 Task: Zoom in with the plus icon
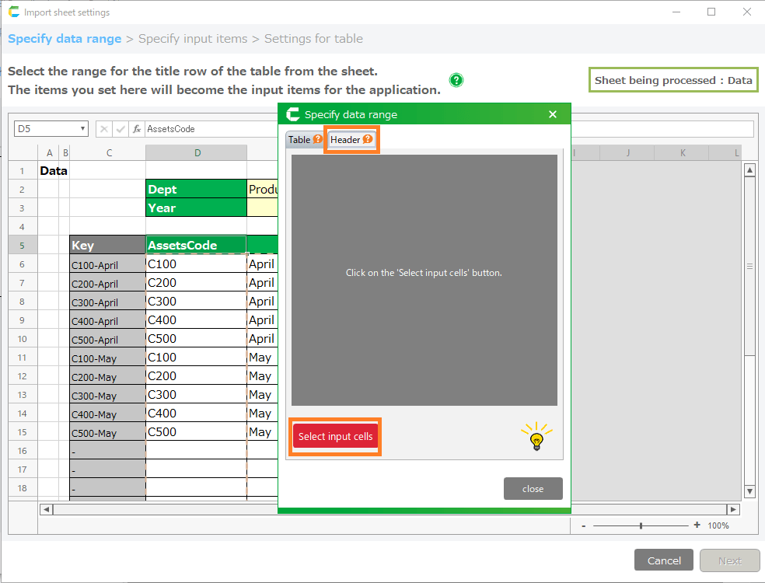click(x=697, y=525)
